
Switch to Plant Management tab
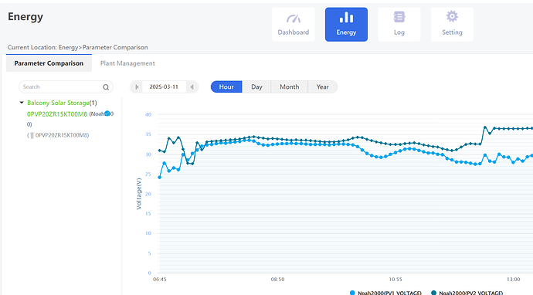[x=127, y=63]
